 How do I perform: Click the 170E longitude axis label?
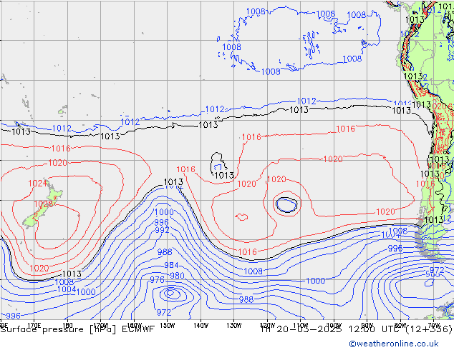(x=34, y=326)
